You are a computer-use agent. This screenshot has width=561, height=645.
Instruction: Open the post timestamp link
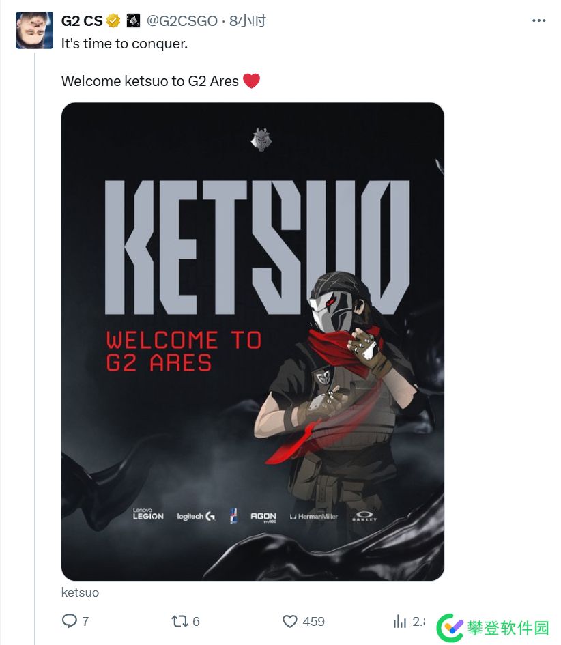pyautogui.click(x=248, y=20)
